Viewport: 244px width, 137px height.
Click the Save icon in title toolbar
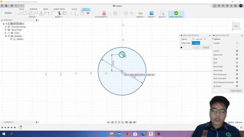tap(12, 6)
